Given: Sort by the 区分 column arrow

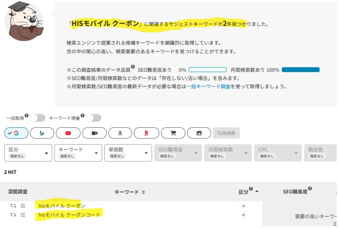Looking at the screenshot, I should click(257, 191).
